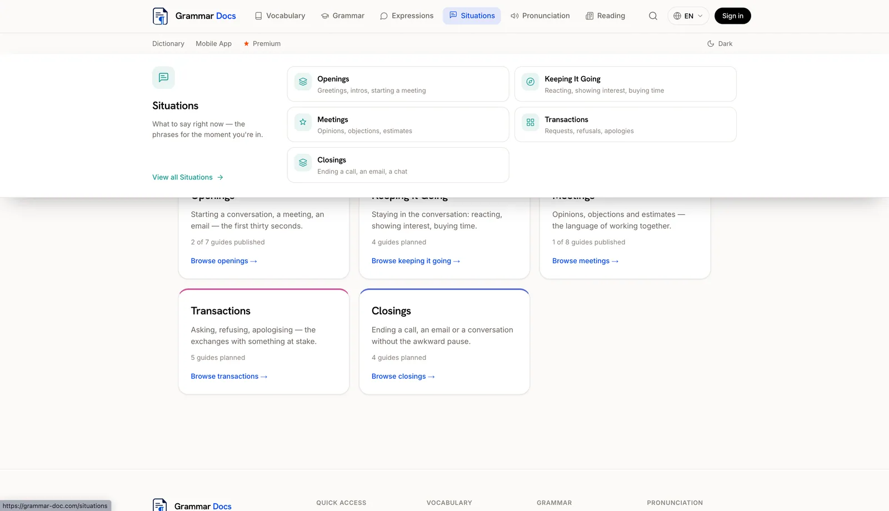Screen dimensions: 889x511
Task: Click the Openings stacked-layers icon
Action: click(303, 82)
